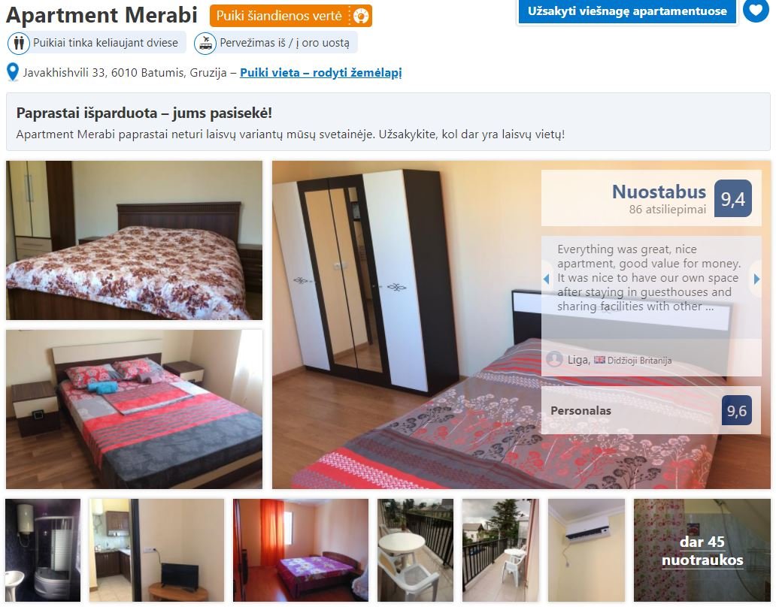Click the icon on today's value badge
This screenshot has height=607, width=776.
[x=361, y=17]
